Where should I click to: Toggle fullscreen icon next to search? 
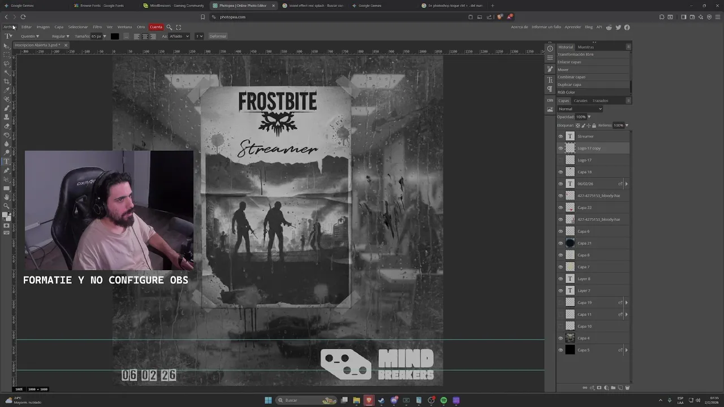click(x=178, y=27)
